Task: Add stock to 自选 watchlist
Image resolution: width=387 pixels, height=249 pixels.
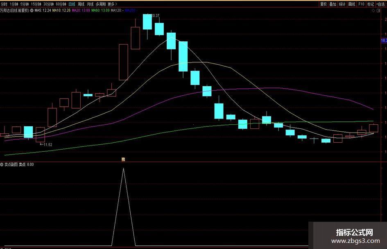Action: point(380,4)
